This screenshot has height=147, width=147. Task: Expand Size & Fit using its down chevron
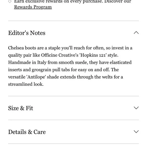click(x=136, y=108)
